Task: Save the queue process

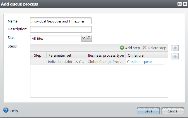Action: click(x=148, y=111)
